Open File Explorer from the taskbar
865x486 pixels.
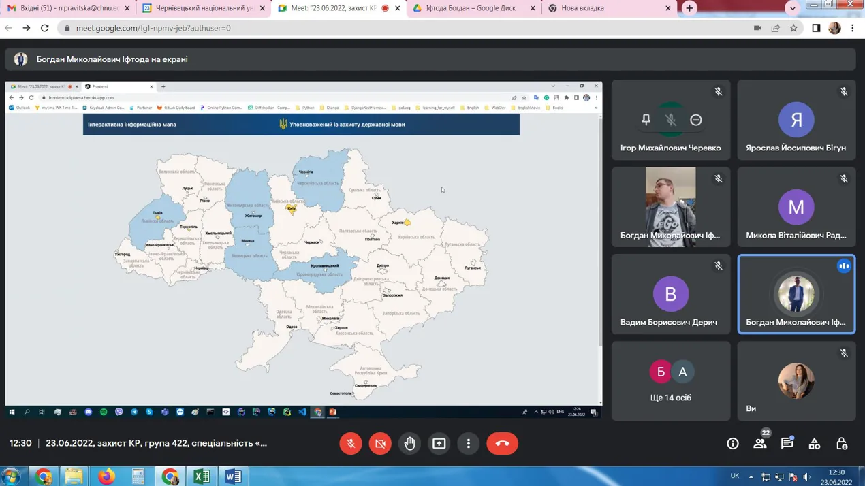click(74, 476)
